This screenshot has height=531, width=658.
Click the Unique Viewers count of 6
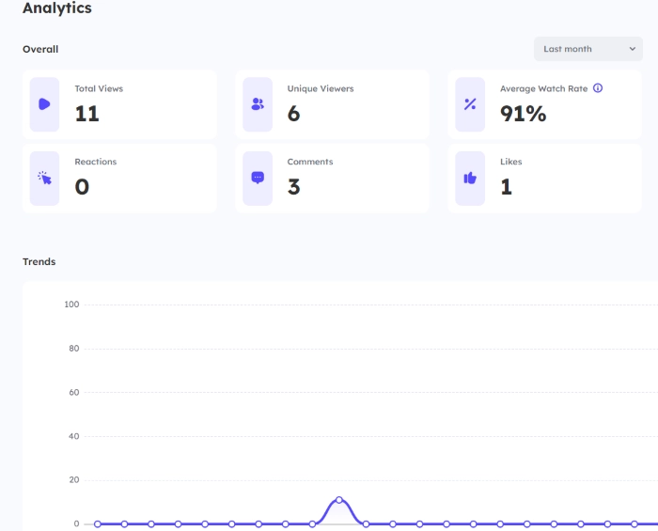tap(293, 114)
